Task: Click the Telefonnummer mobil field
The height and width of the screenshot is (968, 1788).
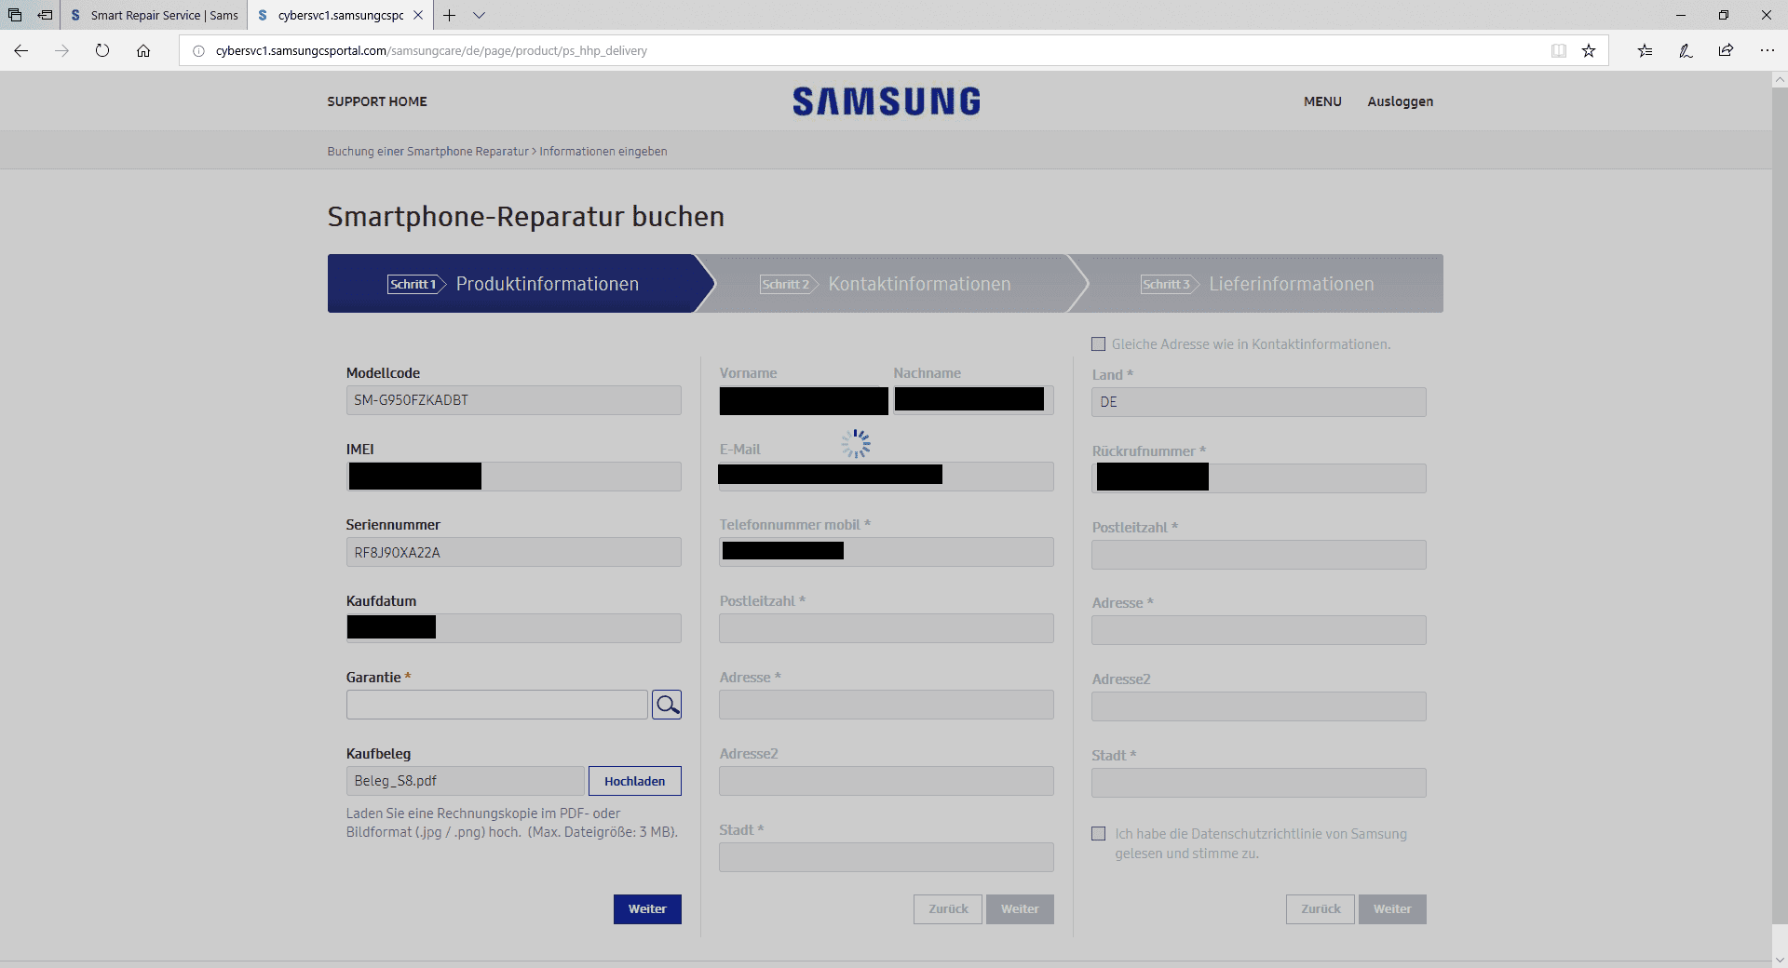Action: click(887, 552)
